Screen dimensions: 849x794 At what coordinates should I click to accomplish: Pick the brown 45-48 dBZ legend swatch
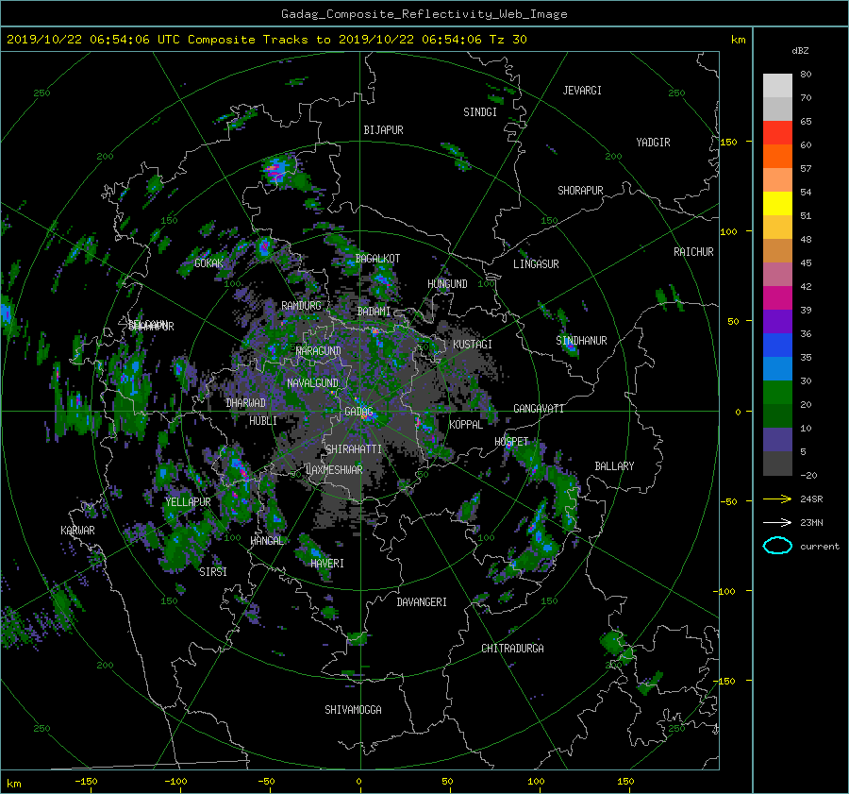coord(777,250)
